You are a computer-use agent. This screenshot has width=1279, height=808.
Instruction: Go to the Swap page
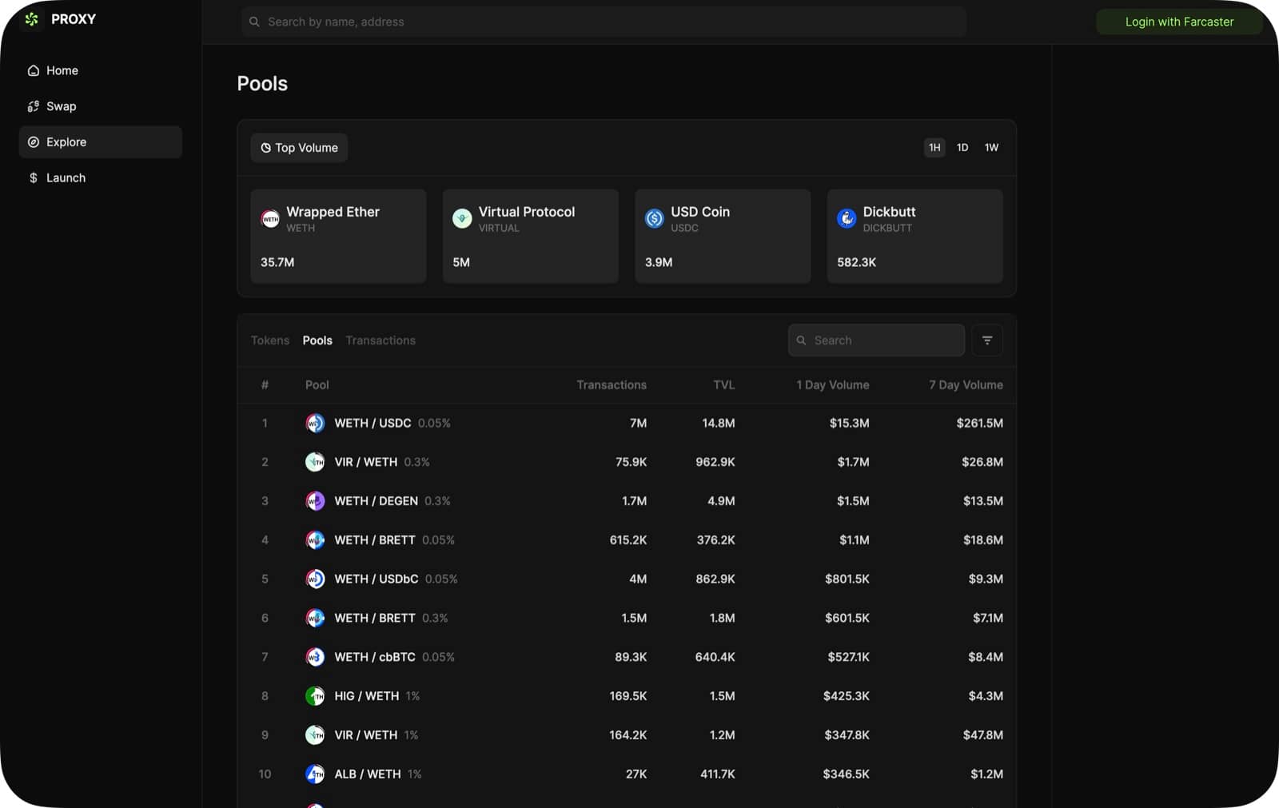point(100,106)
